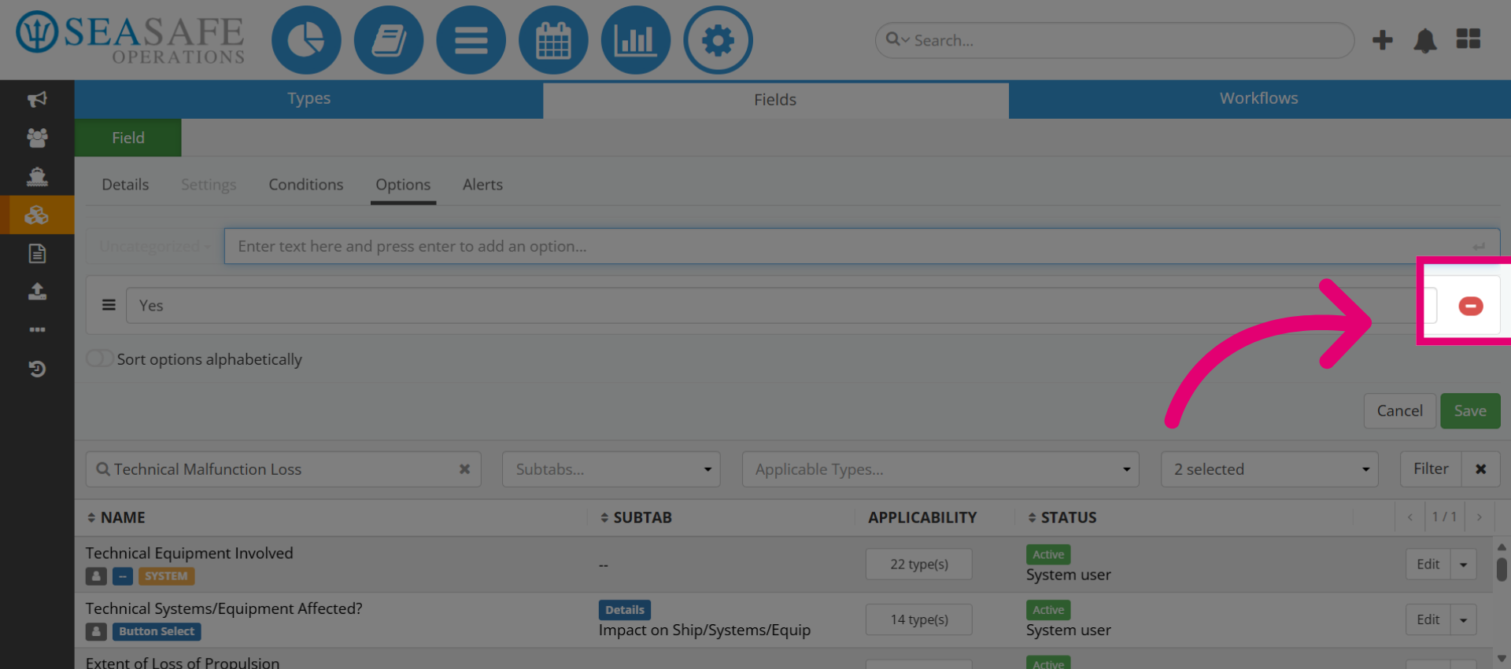Click the plus add icon in header
Image resolution: width=1511 pixels, height=669 pixels.
1382,40
